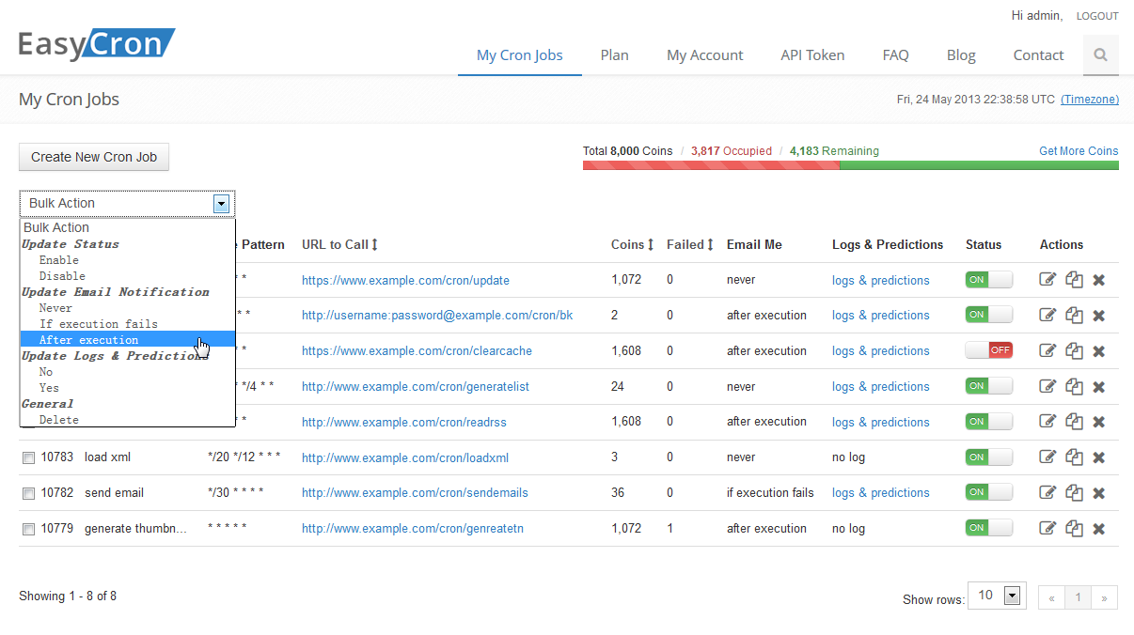Toggle status switch for genreatetn
1134x635 pixels.
989,528
